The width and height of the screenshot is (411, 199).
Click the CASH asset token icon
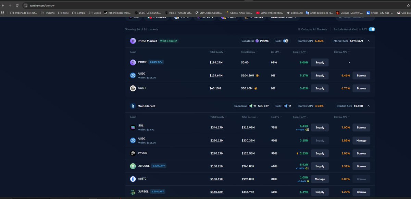click(x=133, y=88)
